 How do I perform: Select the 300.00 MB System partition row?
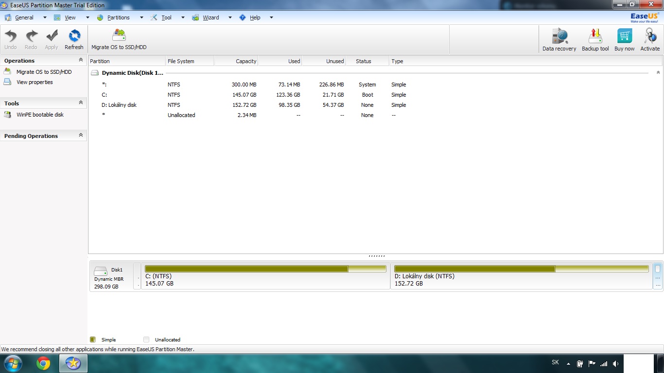pos(374,85)
